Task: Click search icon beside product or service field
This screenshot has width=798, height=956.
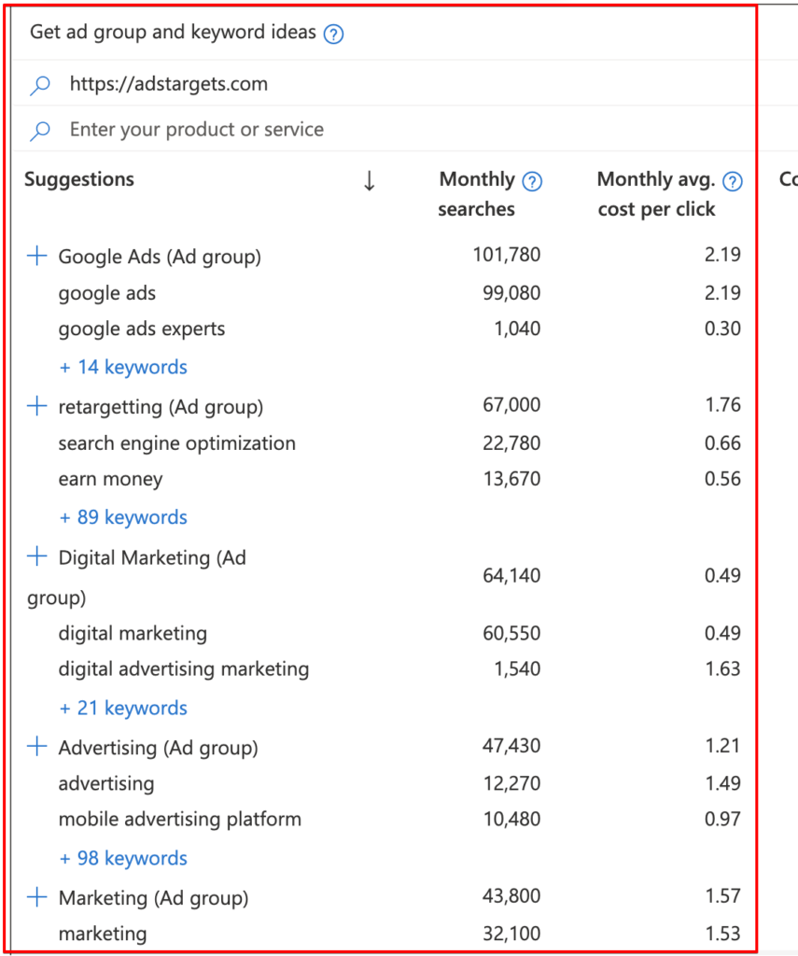Action: [40, 131]
